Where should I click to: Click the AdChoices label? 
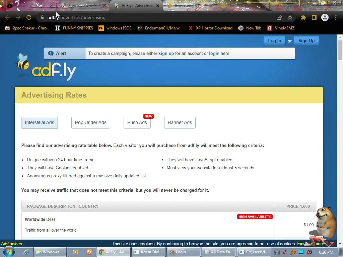(x=12, y=244)
